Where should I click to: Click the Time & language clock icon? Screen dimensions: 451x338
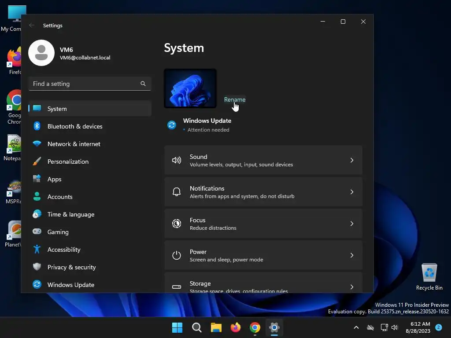tap(37, 214)
